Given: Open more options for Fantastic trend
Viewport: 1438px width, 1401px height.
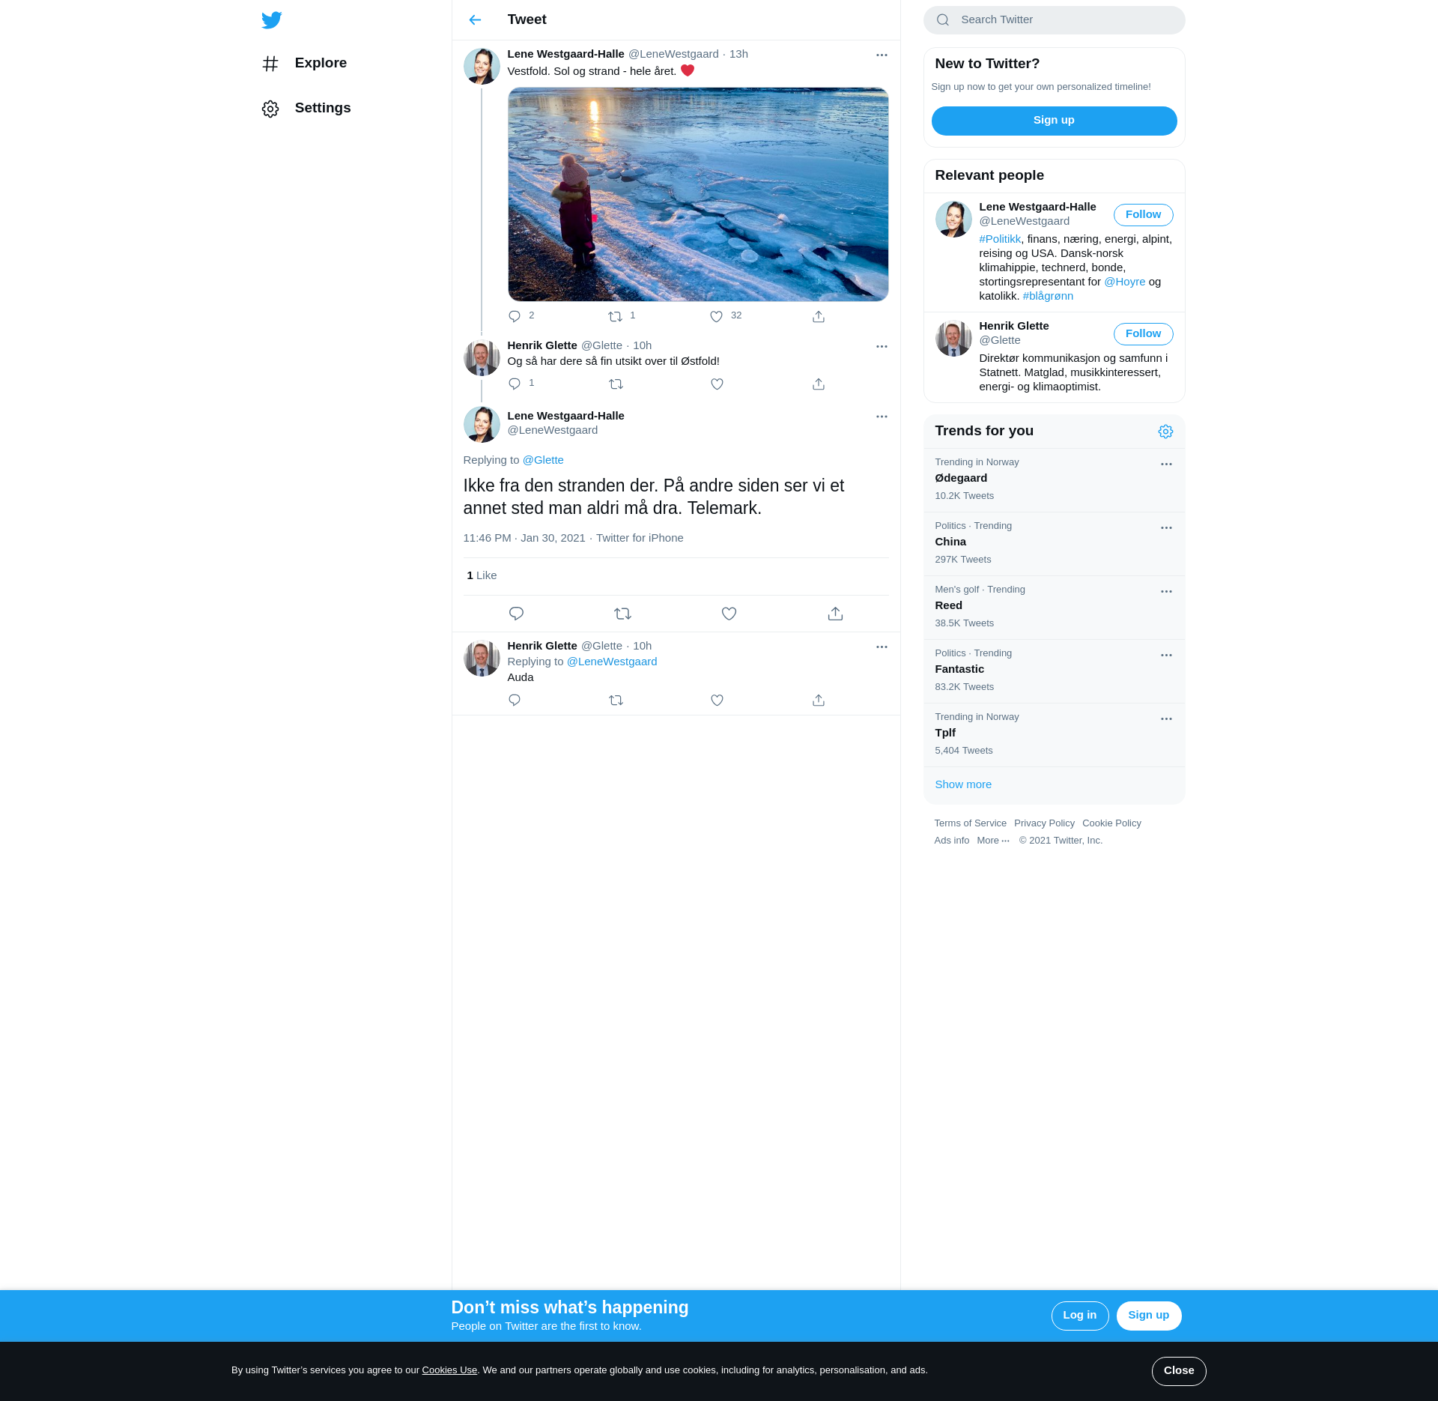Looking at the screenshot, I should click(x=1166, y=656).
